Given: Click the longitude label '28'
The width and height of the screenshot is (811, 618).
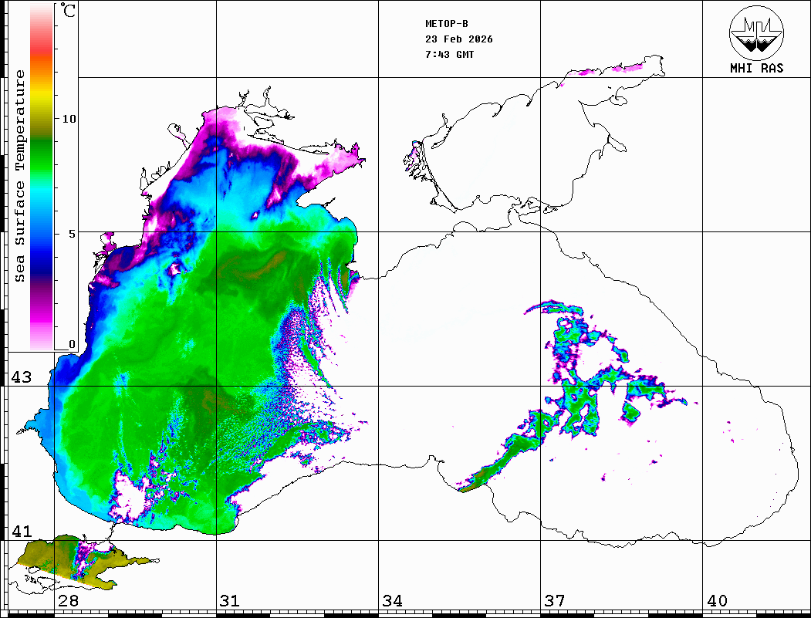Looking at the screenshot, I should 68,601.
